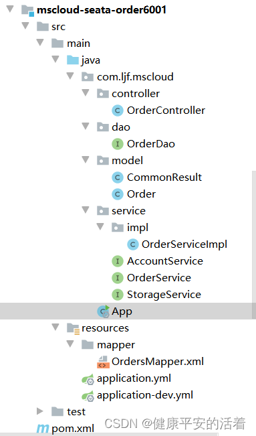Image resolution: width=256 pixels, height=436 pixels.
Task: Click the OrderDao interface icon
Action: click(x=118, y=144)
